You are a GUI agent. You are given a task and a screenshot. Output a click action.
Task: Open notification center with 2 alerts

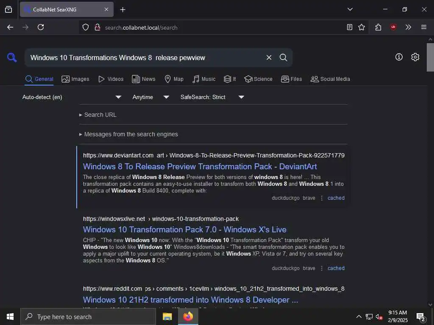[x=421, y=317]
